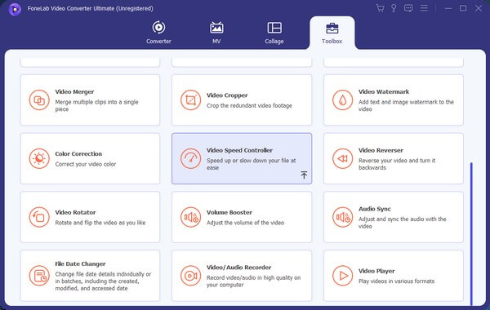Click the File Date Changer title

(80, 263)
